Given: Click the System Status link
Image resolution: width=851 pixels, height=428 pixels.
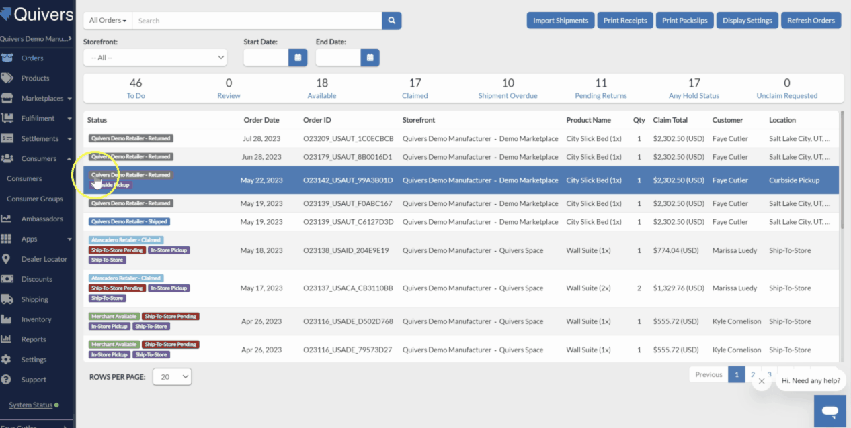Looking at the screenshot, I should (x=30, y=405).
